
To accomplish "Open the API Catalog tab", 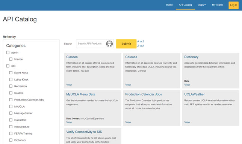I will click(x=185, y=5).
